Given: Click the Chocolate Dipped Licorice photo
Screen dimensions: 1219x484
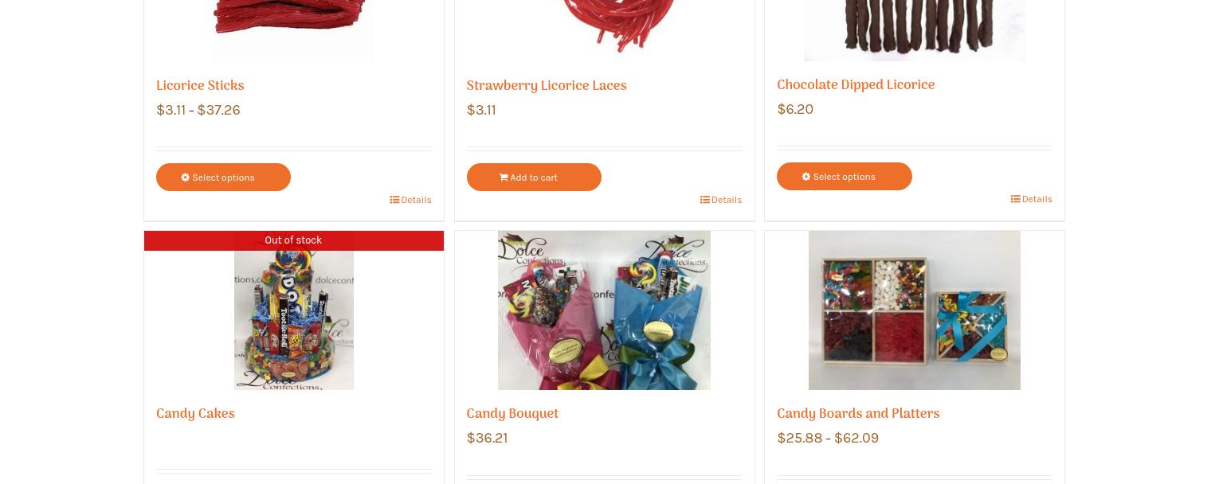Looking at the screenshot, I should click(915, 30).
